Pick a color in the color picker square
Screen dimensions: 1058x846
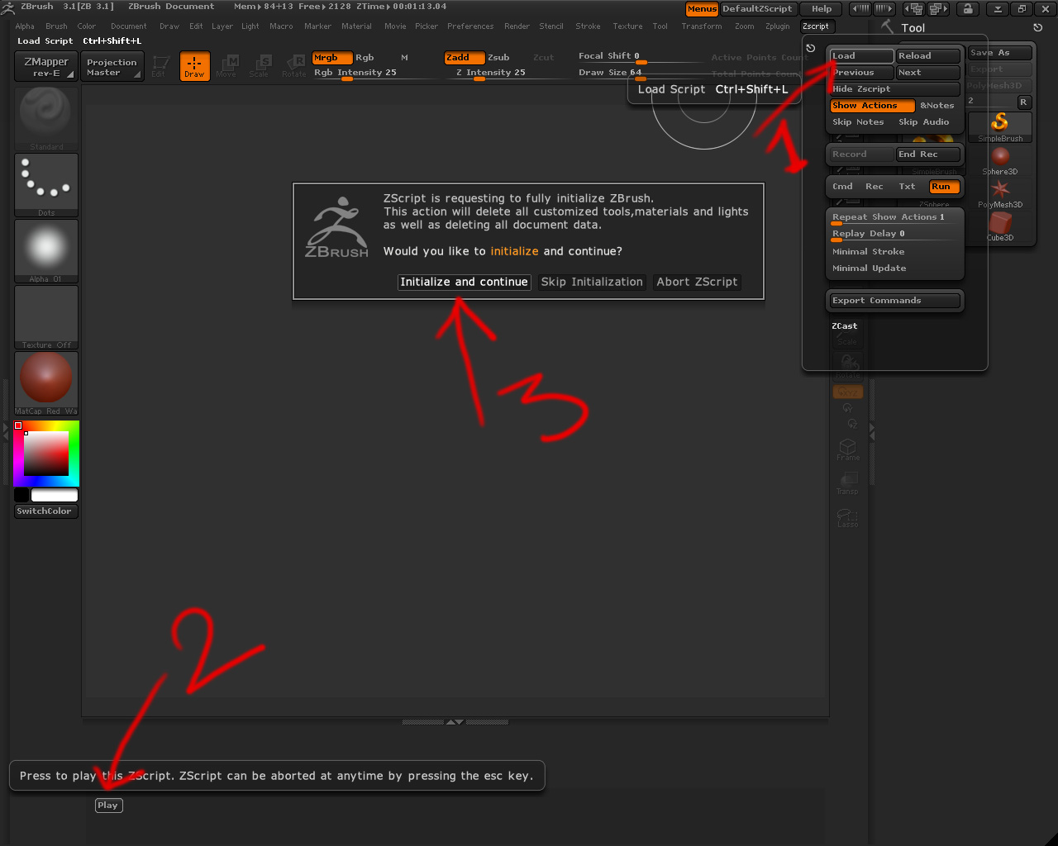pyautogui.click(x=46, y=454)
